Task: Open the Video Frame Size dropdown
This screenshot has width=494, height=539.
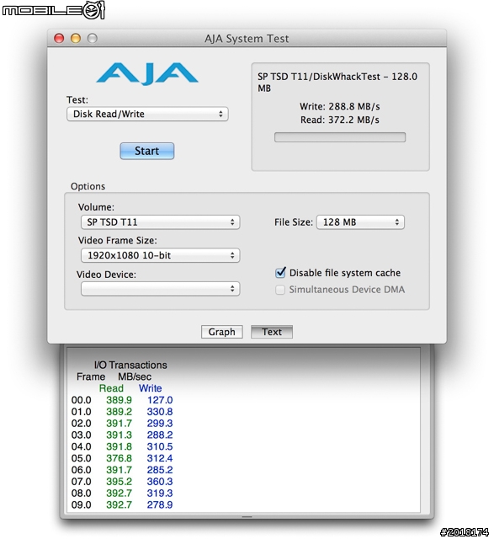Action: pos(160,255)
